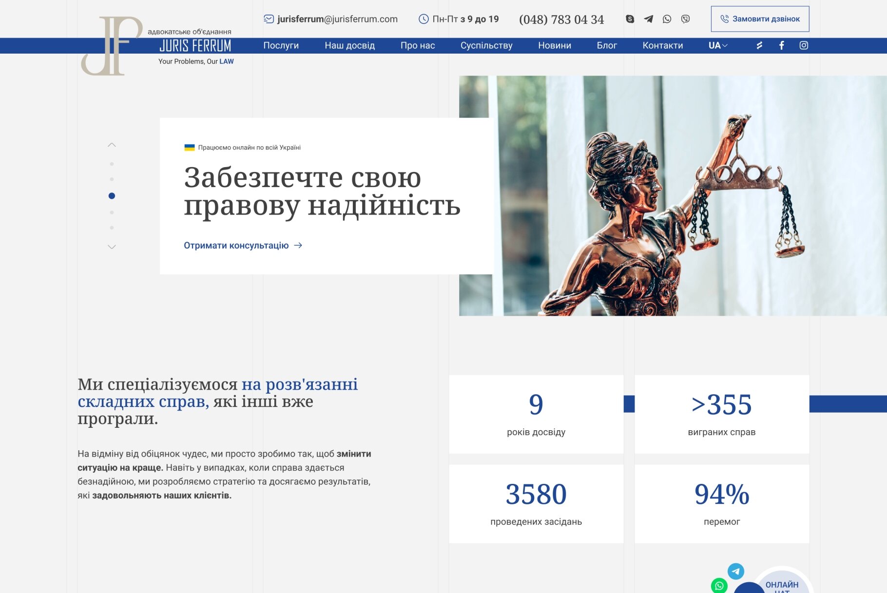Go to previous slide with up chevron
Image resolution: width=887 pixels, height=593 pixels.
(112, 145)
